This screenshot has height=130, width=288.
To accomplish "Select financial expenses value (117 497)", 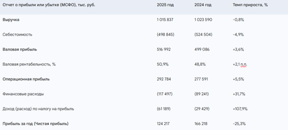I will (x=165, y=94).
